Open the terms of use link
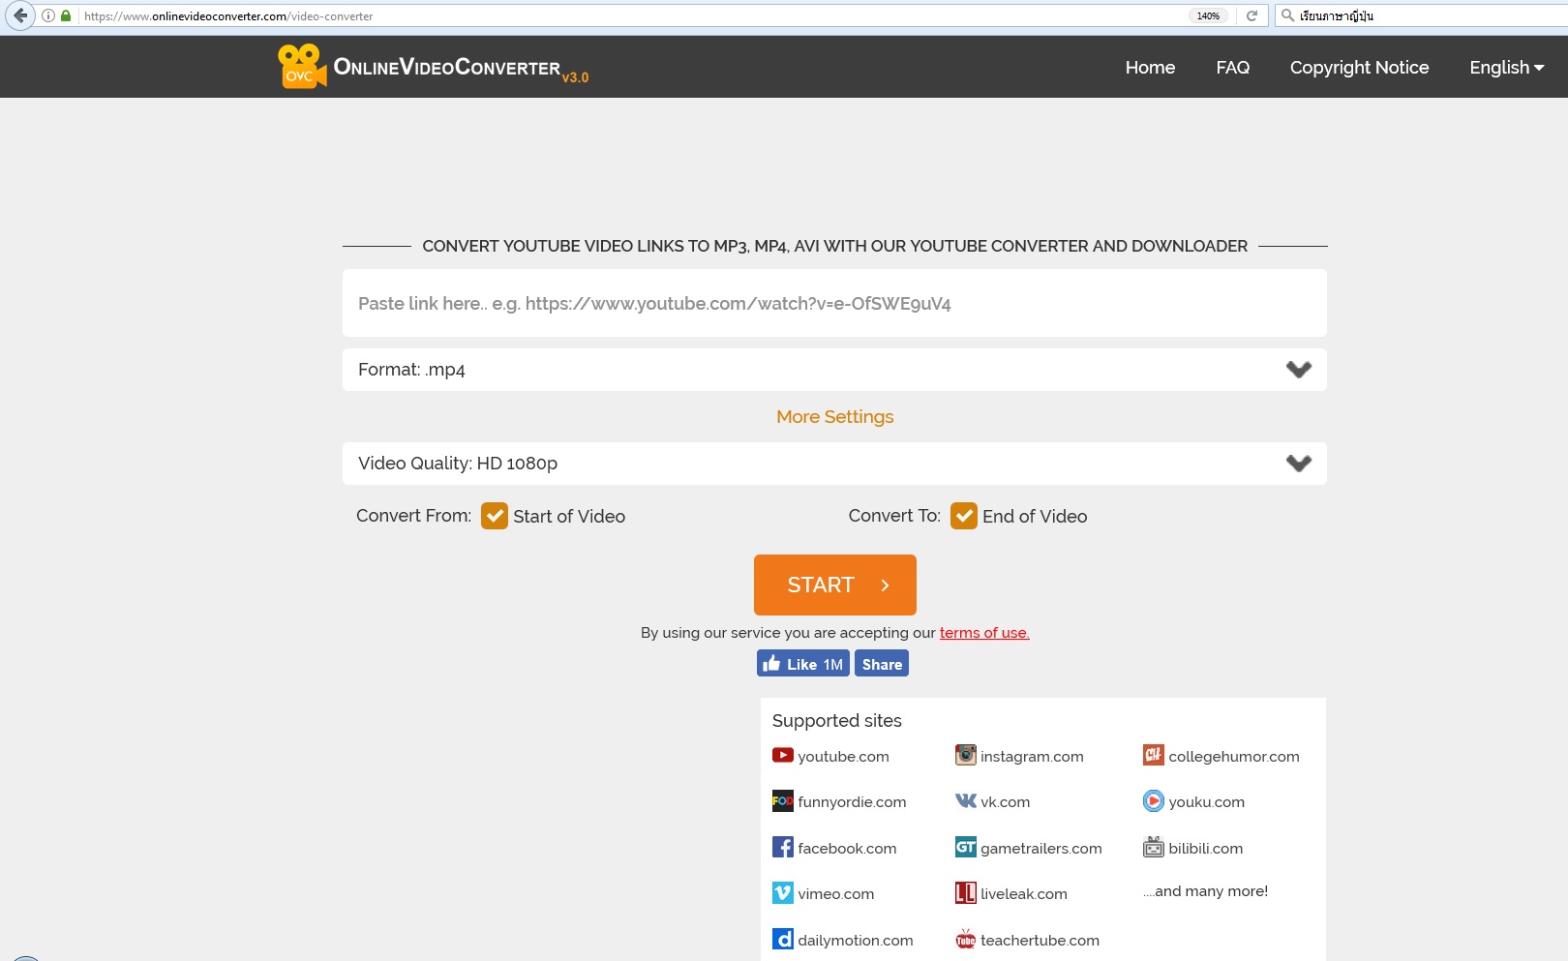This screenshot has height=961, width=1568. (984, 633)
